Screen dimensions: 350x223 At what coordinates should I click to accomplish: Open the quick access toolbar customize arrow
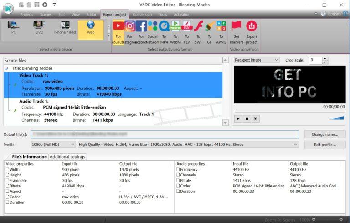click(x=54, y=5)
